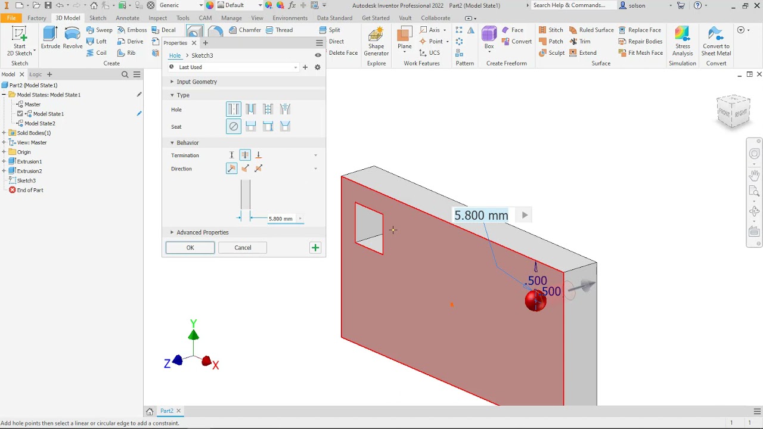Click the 5.800 mm value in viewport

coord(481,215)
